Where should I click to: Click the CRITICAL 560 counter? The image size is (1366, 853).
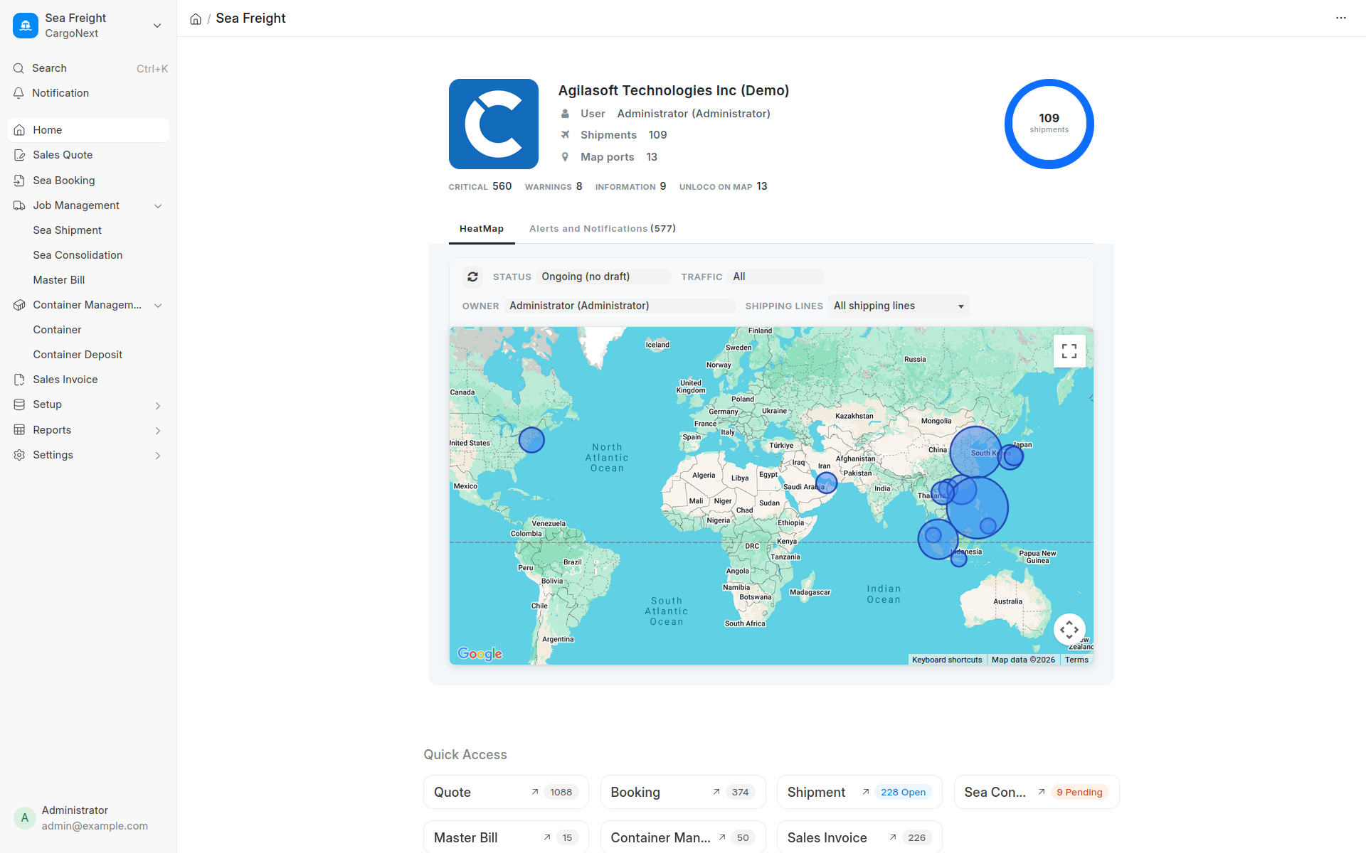coord(480,186)
